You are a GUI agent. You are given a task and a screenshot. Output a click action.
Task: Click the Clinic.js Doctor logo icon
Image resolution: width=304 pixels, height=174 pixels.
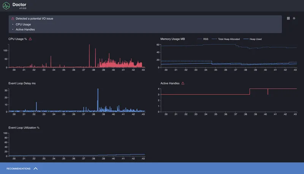pyautogui.click(x=6, y=6)
